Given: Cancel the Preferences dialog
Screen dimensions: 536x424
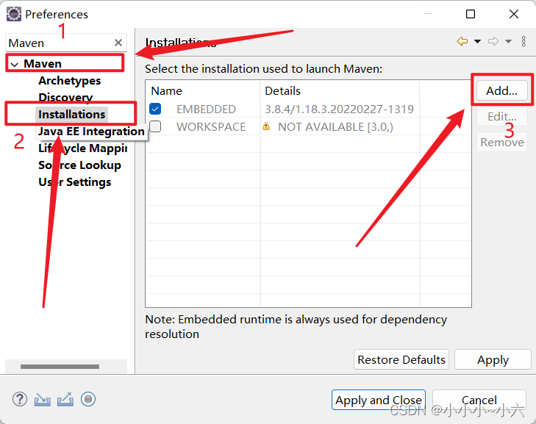Looking at the screenshot, I should [x=479, y=400].
